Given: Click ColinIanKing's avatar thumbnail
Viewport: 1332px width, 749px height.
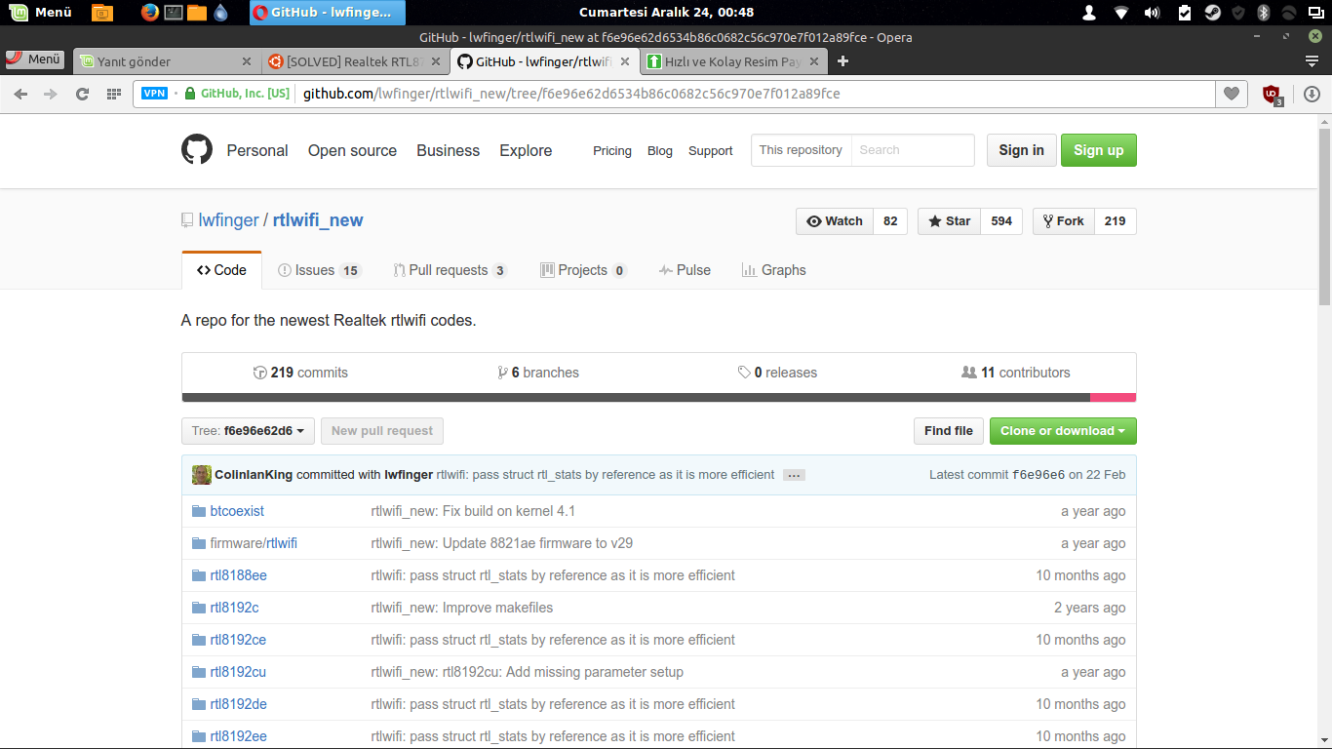Looking at the screenshot, I should click(202, 475).
